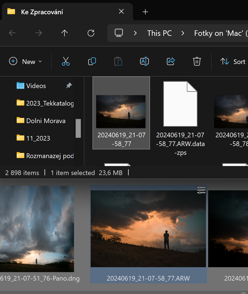Open the Sort options menu
Image resolution: width=248 pixels, height=294 pixels.
click(233, 62)
